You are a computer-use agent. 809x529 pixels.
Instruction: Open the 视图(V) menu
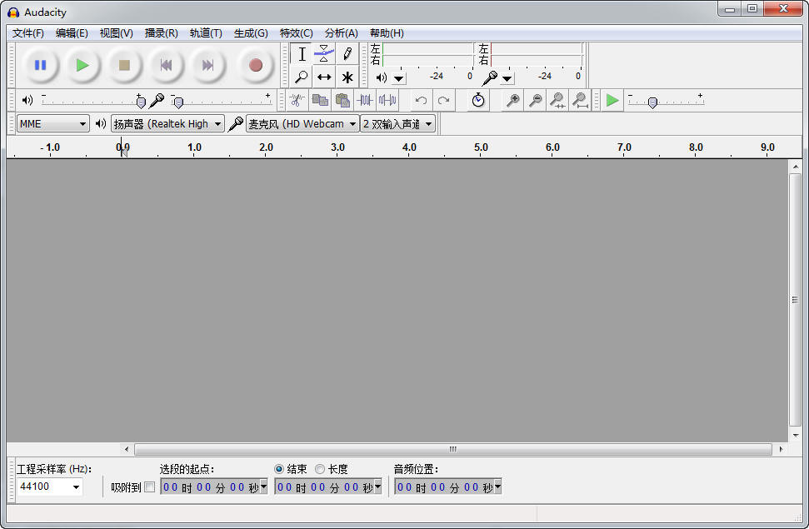[116, 33]
